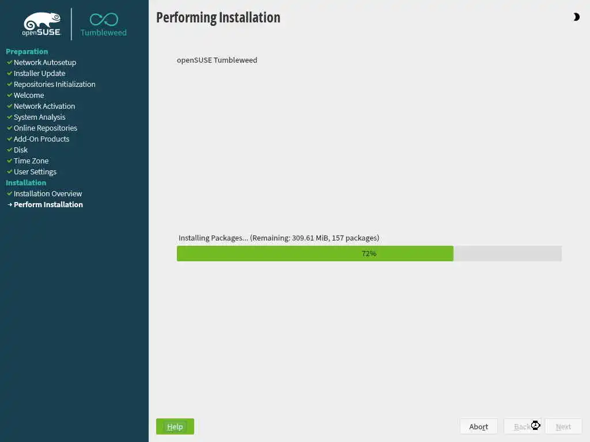
Task: Click the disabled Next button
Action: click(x=563, y=426)
